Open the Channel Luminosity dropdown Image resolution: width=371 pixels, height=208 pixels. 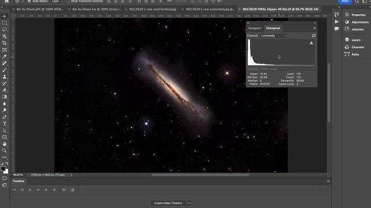pos(274,36)
